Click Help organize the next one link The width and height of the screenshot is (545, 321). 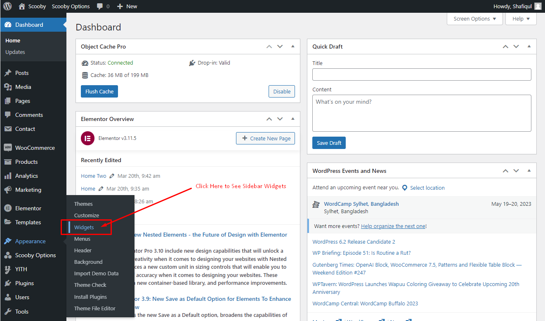393,226
